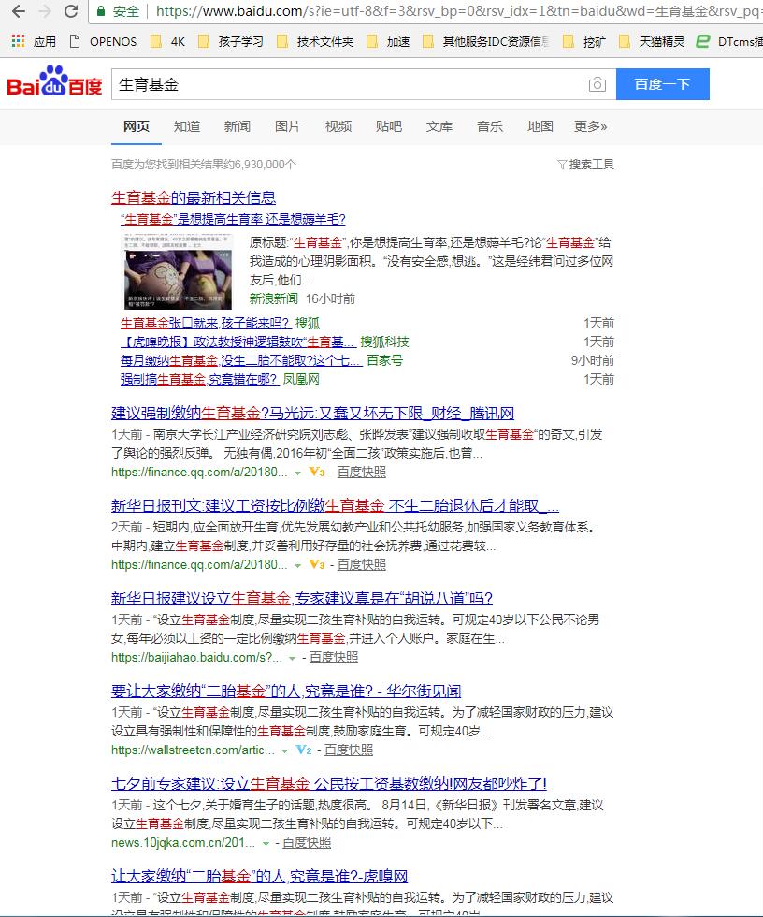Open 百度快照 for the 马光远 result
This screenshot has width=763, height=917.
362,472
